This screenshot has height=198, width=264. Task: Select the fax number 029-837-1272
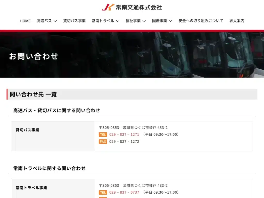point(124,142)
